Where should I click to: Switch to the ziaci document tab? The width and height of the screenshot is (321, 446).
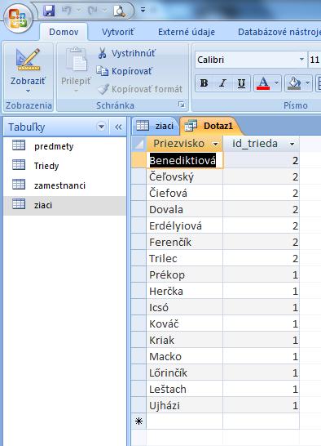click(155, 126)
